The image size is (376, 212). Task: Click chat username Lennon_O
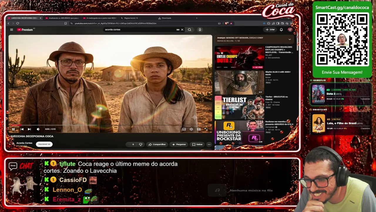pyautogui.click(x=67, y=190)
